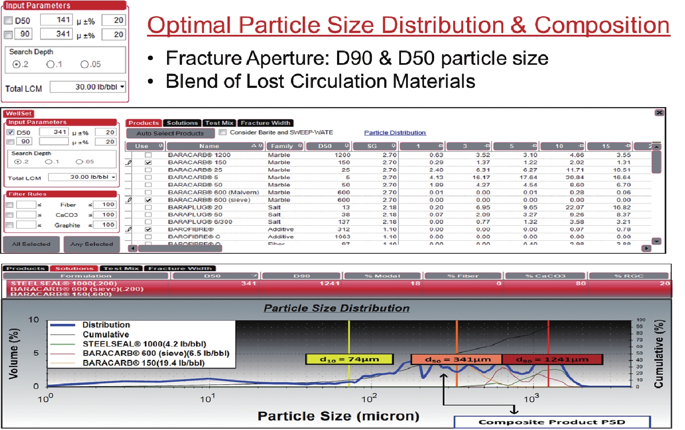685x430 pixels.
Task: Click the Fiber maximum field showing 100
Action: click(x=105, y=205)
